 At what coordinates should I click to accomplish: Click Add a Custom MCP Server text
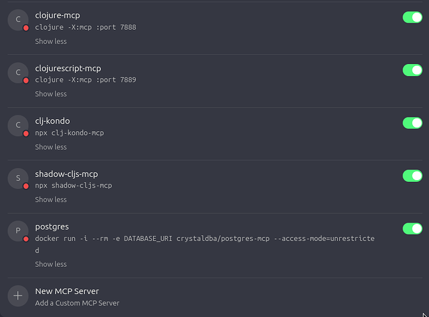coord(77,303)
